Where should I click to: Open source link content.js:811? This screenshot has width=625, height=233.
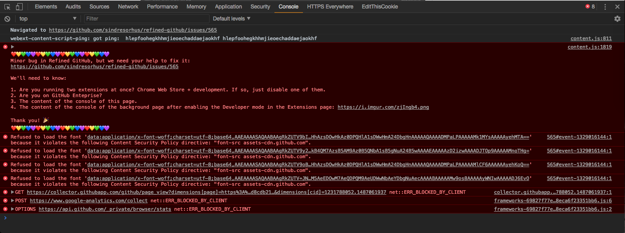[591, 39]
